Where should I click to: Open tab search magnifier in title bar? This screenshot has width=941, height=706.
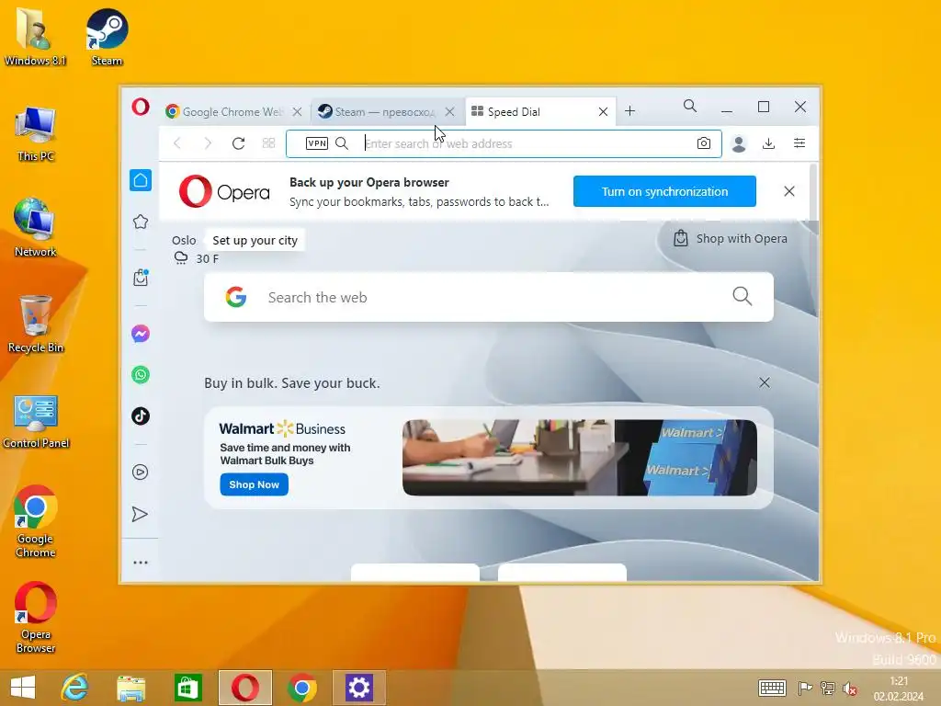(x=690, y=107)
